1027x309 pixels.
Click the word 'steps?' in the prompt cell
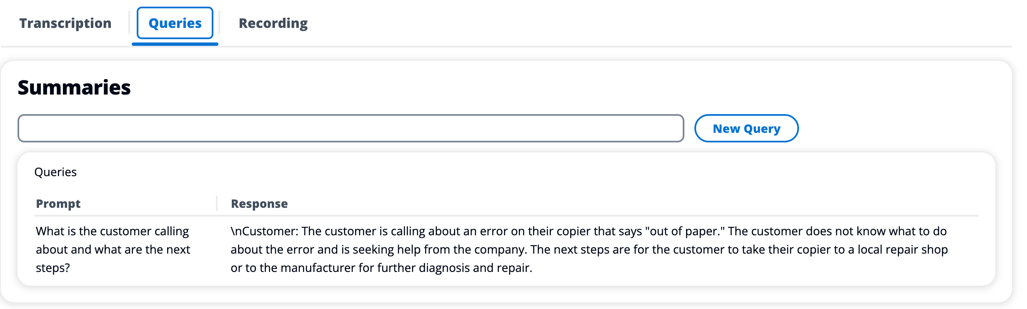coord(53,268)
